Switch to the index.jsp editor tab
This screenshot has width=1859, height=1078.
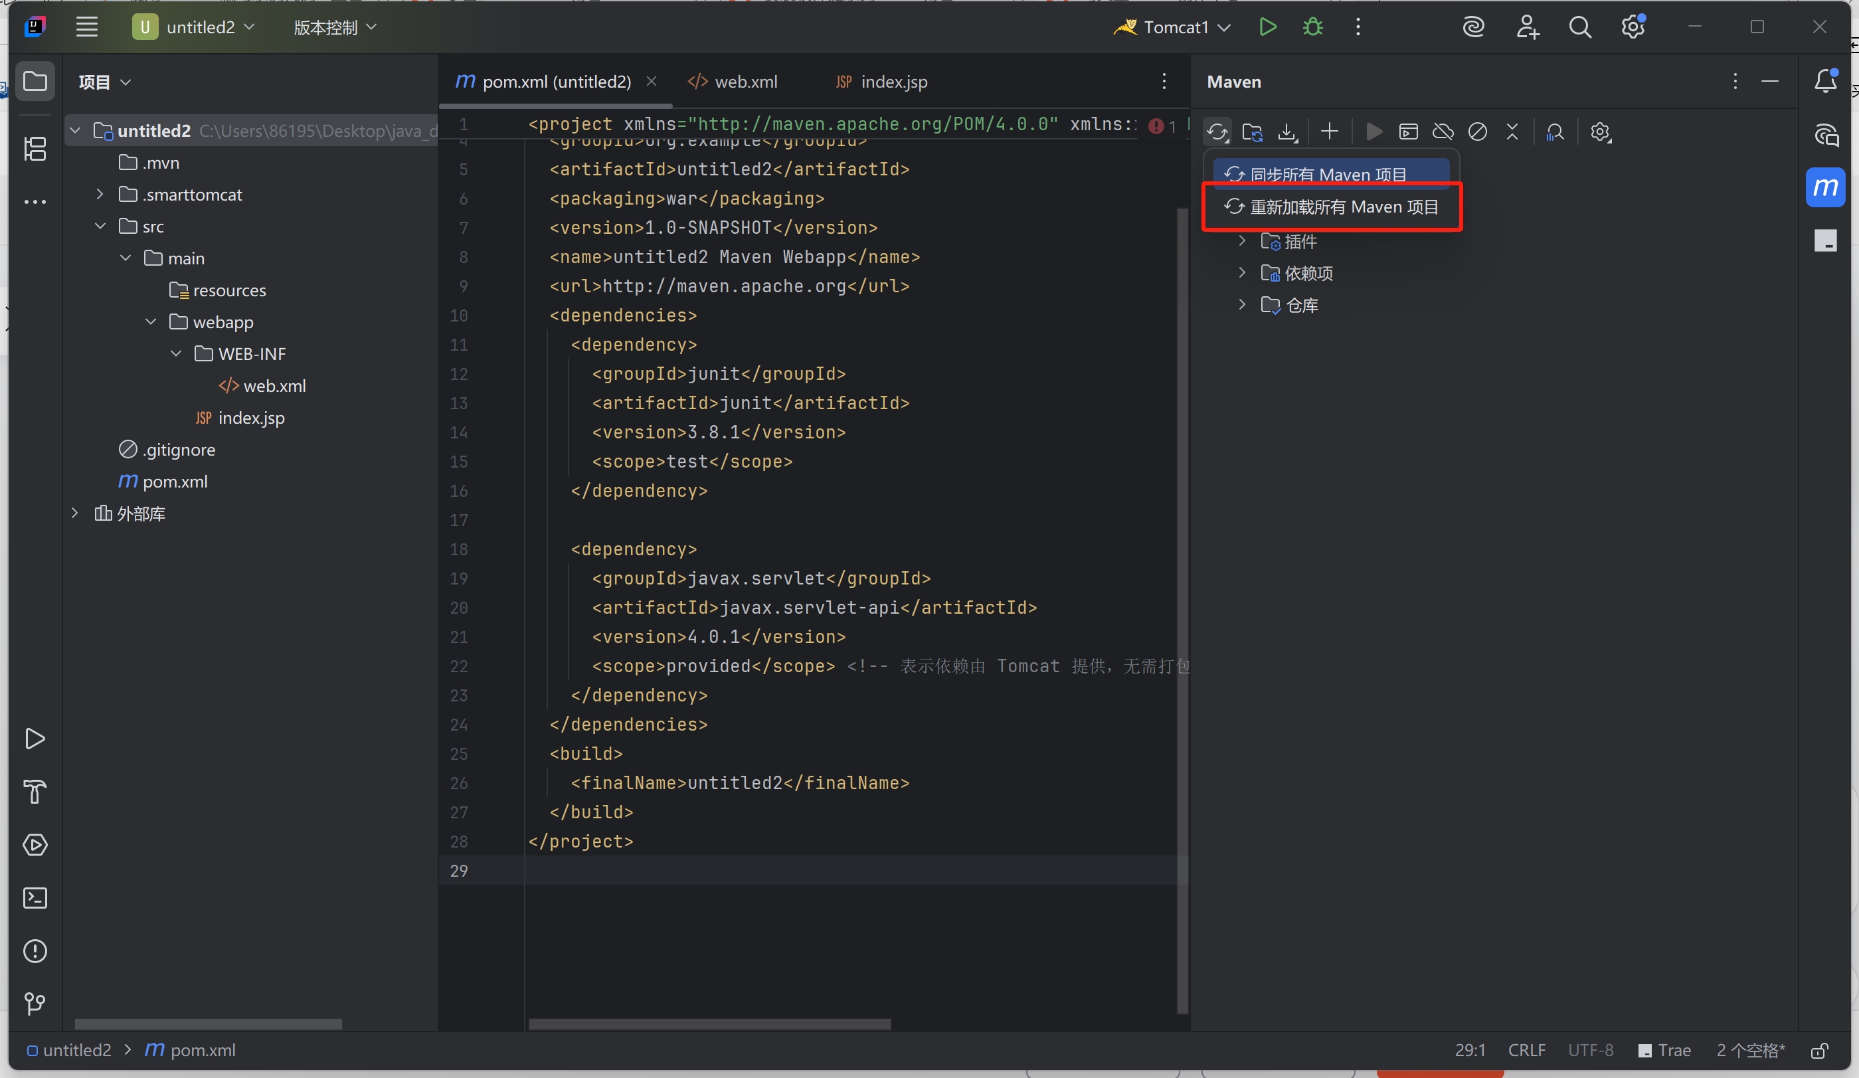coord(882,82)
